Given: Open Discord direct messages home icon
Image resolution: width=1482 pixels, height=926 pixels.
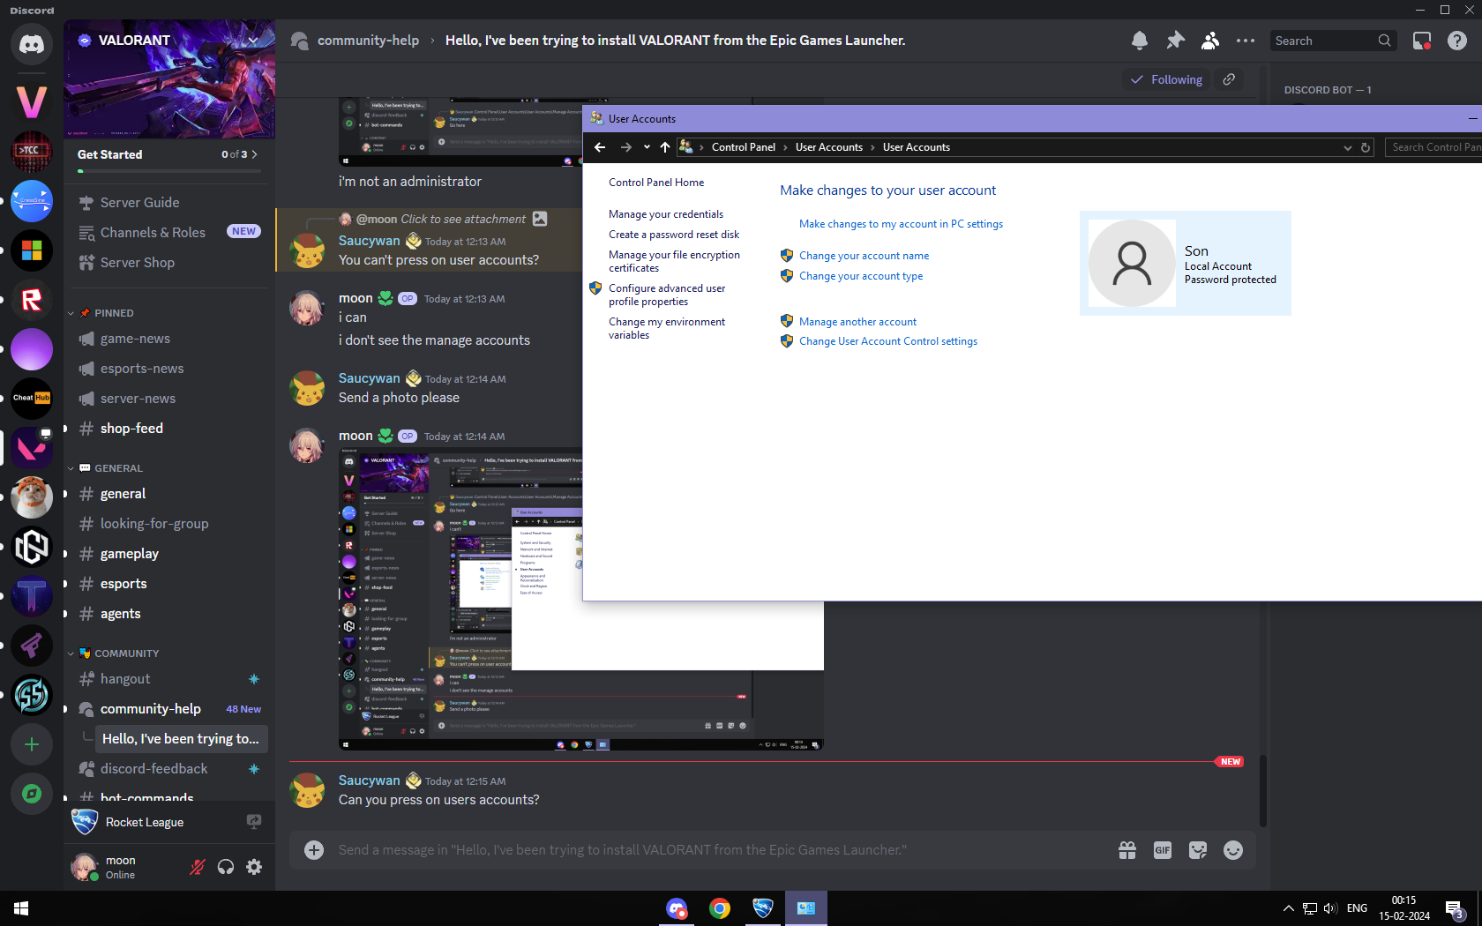Looking at the screenshot, I should [x=32, y=44].
